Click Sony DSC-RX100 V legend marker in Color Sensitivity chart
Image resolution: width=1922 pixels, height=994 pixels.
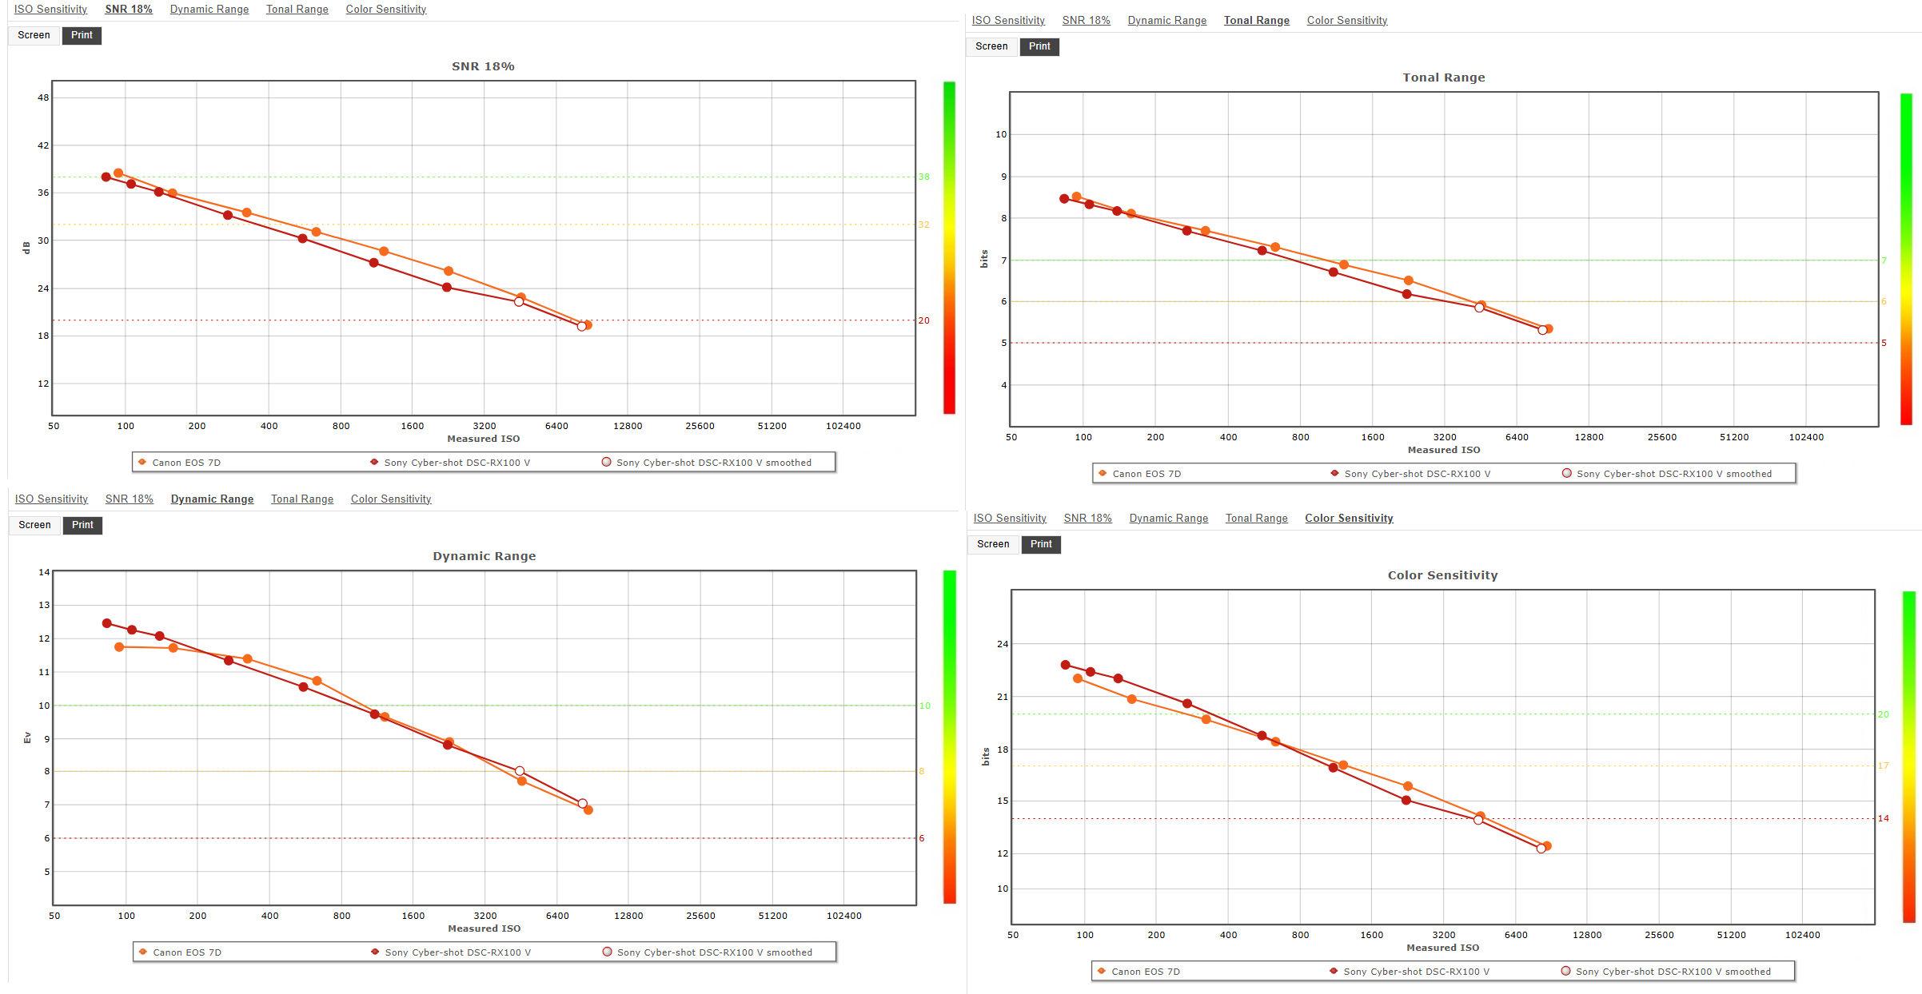click(x=1334, y=971)
